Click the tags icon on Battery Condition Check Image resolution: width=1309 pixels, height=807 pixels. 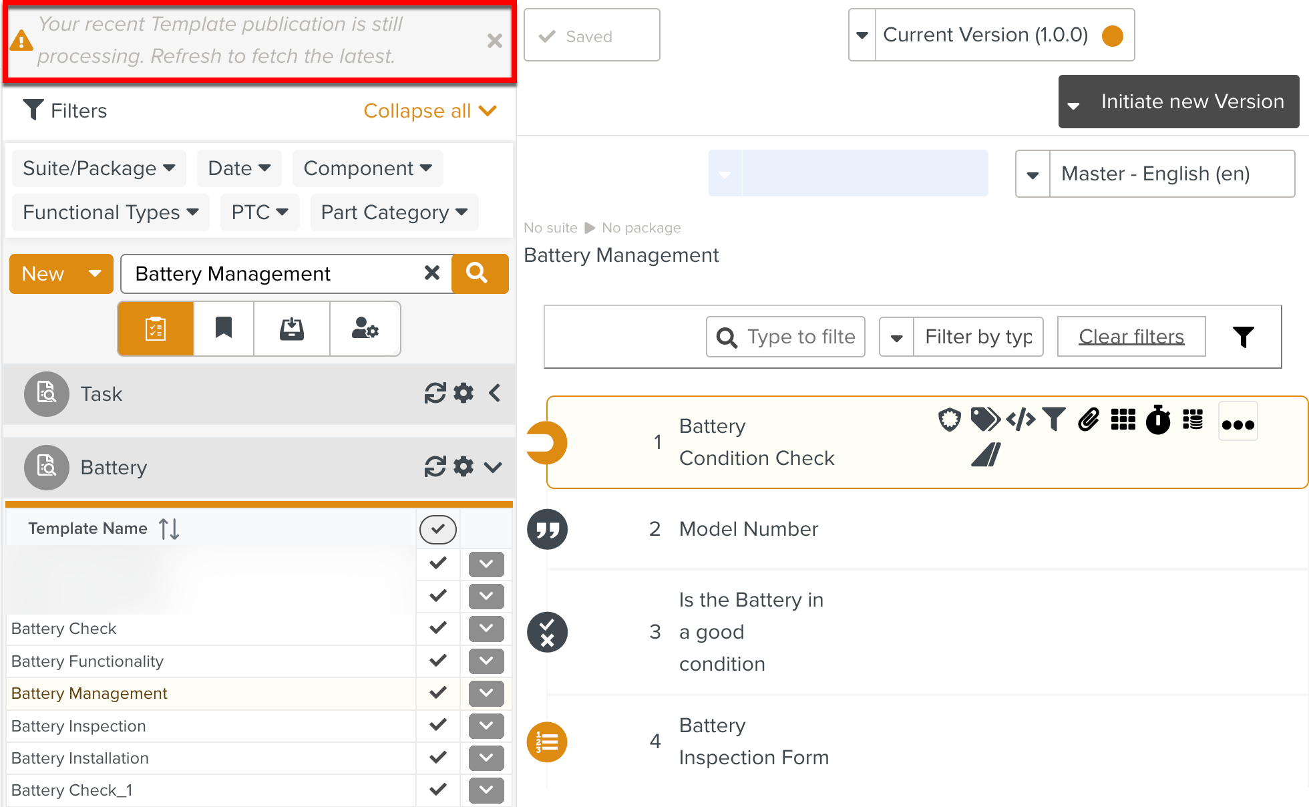click(984, 420)
